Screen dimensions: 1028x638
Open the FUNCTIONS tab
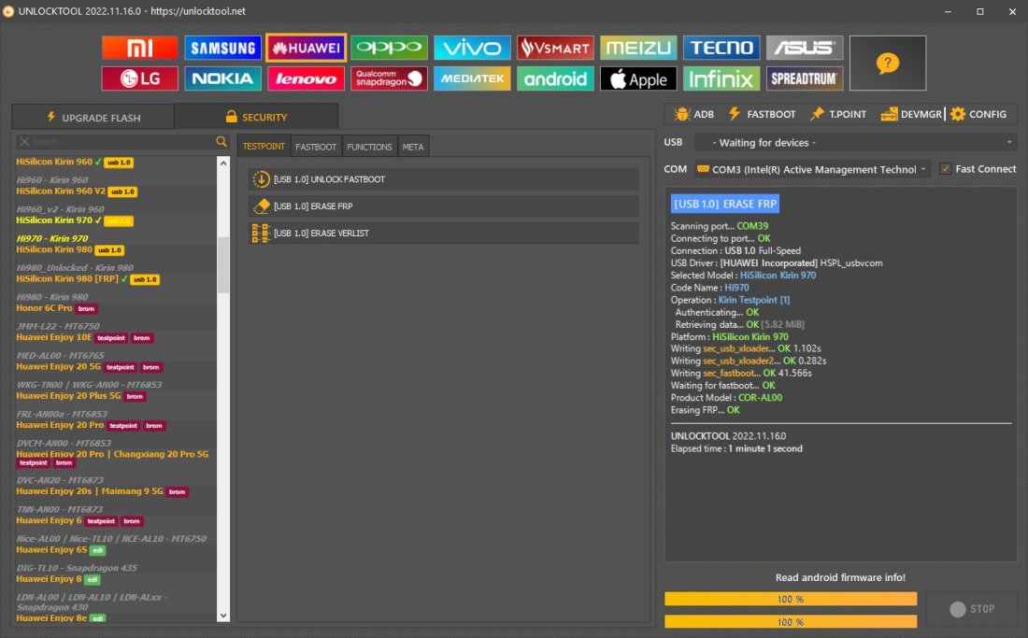click(369, 147)
